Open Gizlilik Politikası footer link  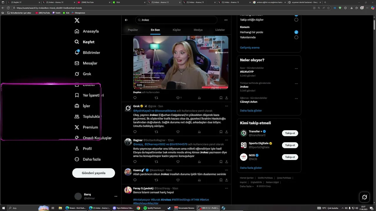coord(265,178)
